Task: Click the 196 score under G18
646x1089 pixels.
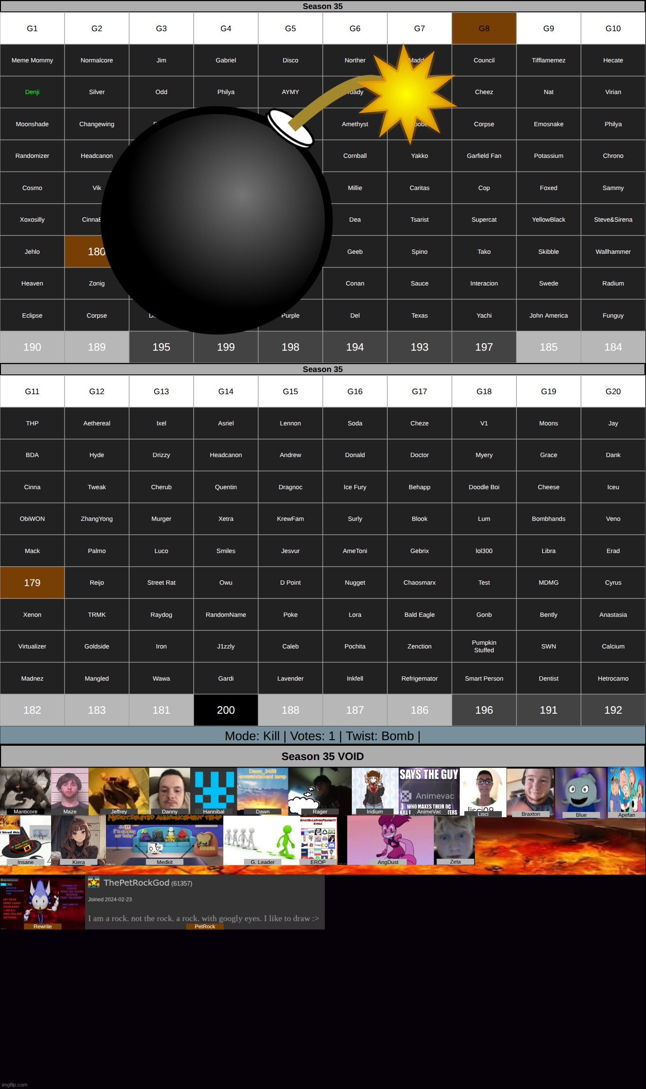Action: click(484, 710)
